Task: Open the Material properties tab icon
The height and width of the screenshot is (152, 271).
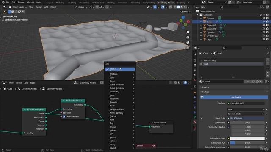Action: [195, 122]
